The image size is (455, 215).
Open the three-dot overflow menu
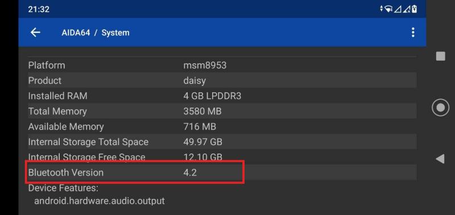[413, 32]
